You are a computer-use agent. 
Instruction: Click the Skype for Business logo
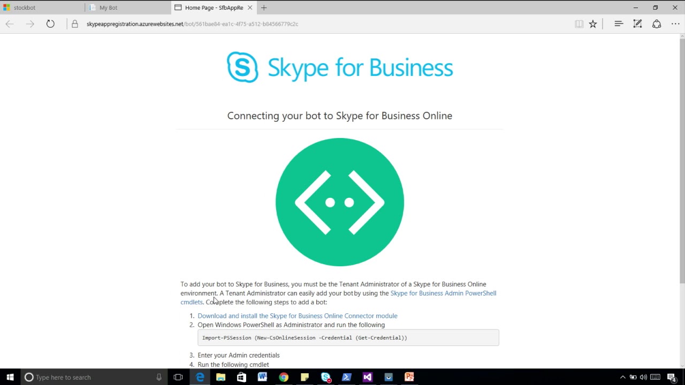tap(340, 67)
